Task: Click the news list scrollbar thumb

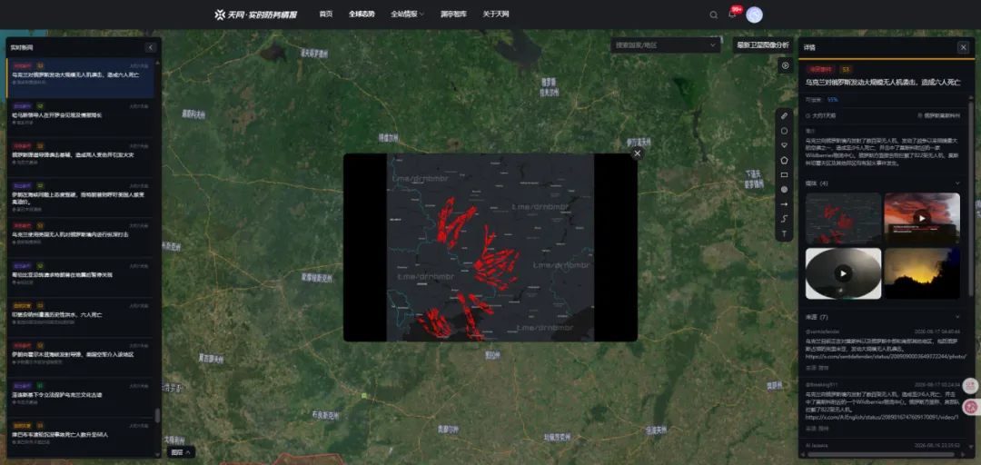Action: tap(157, 415)
